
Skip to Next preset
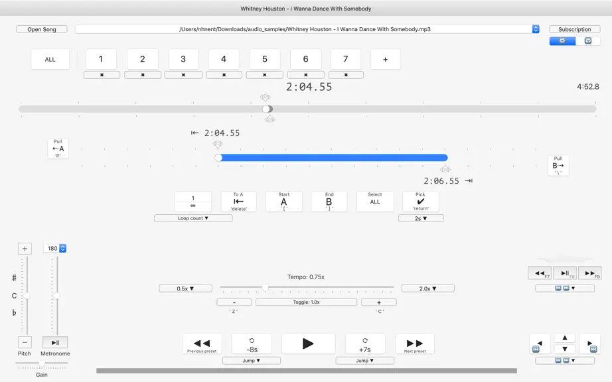click(414, 344)
